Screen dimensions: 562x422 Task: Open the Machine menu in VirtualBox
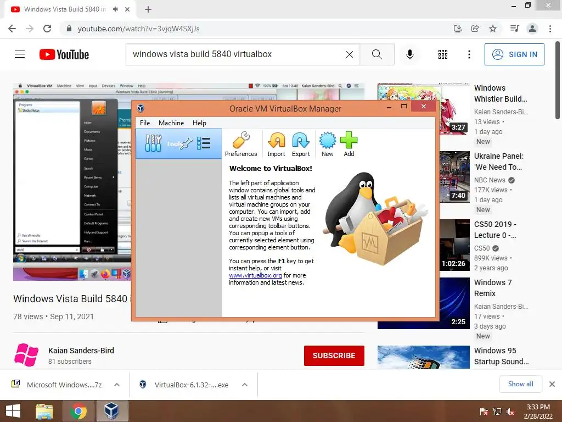171,123
